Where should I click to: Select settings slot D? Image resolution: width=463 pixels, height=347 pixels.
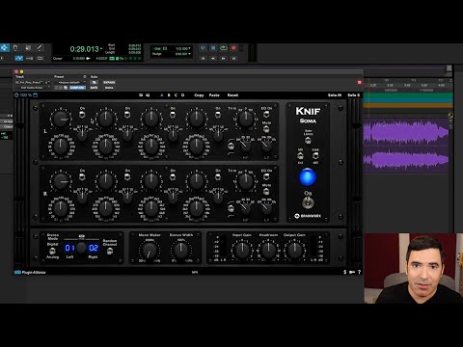click(182, 95)
